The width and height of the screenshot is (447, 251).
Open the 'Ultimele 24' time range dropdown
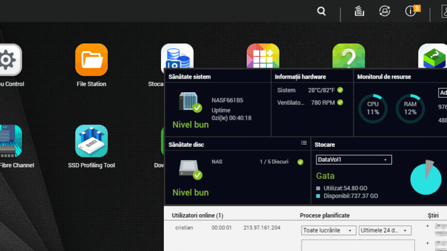point(384,230)
